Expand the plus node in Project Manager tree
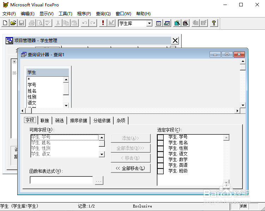The height and width of the screenshot is (211, 265). pyautogui.click(x=14, y=61)
